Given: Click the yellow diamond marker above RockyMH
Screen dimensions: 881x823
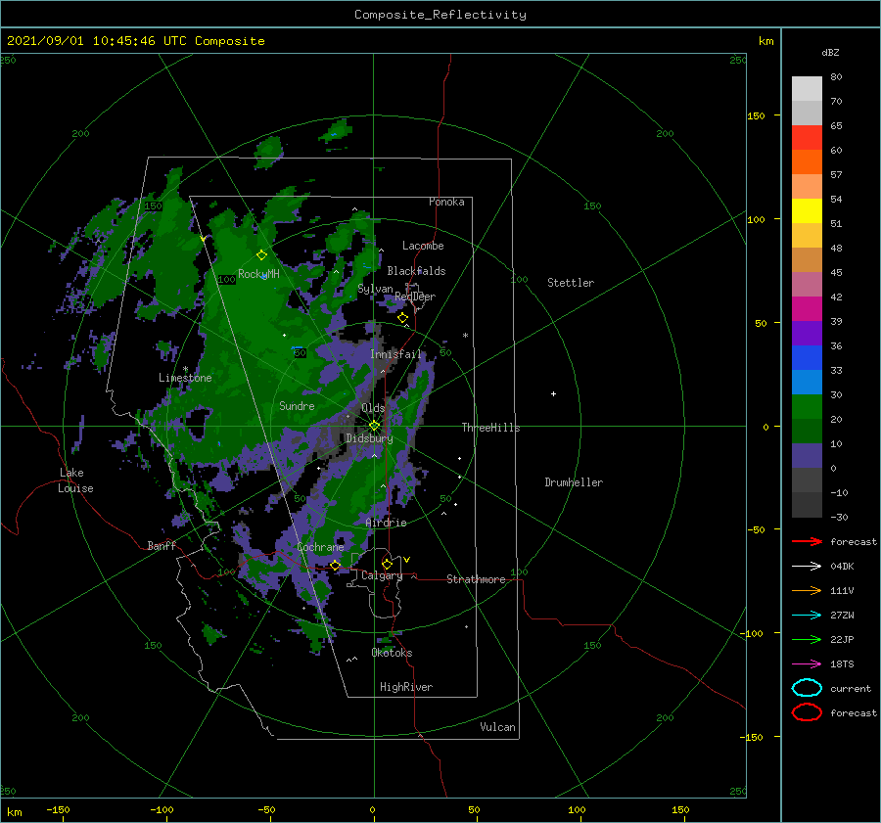Looking at the screenshot, I should pos(261,255).
